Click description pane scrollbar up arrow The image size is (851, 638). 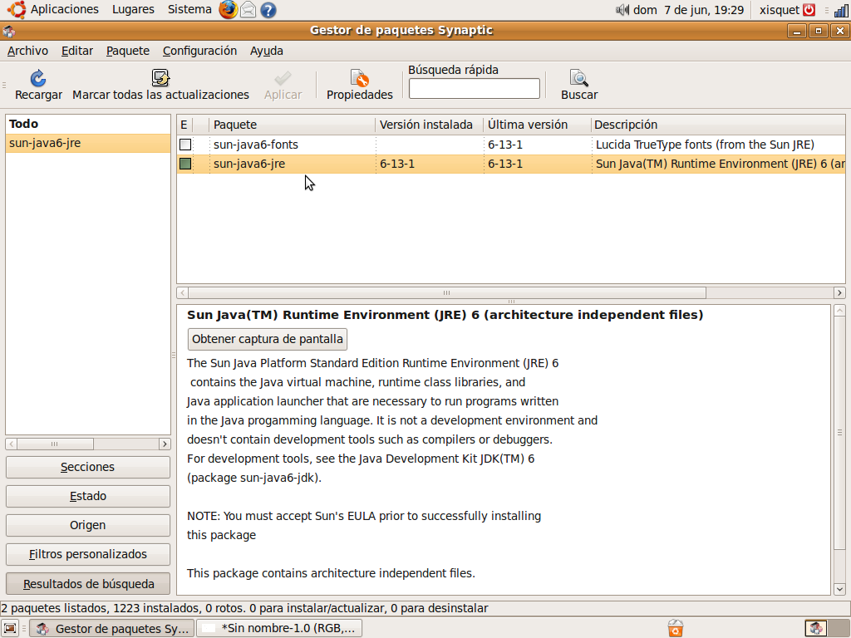click(x=839, y=311)
